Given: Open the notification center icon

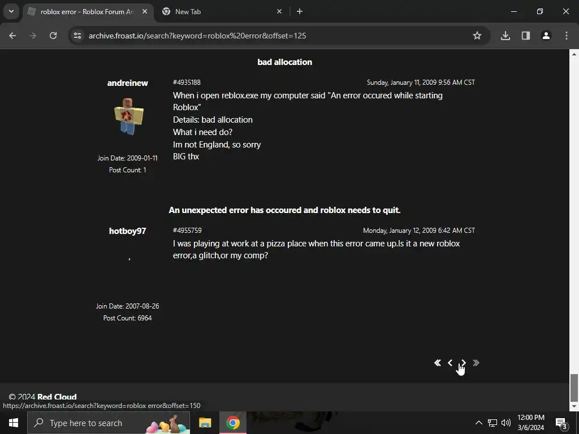Looking at the screenshot, I should [561, 423].
